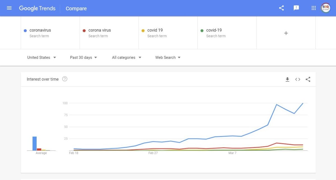Open the Web Search type dropdown
This screenshot has height=180, width=336.
click(168, 58)
